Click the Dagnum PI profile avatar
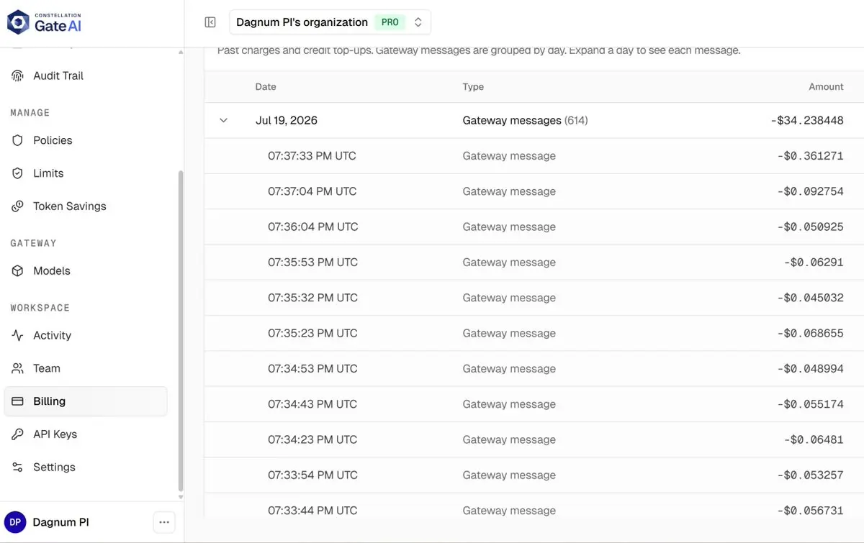Image resolution: width=864 pixels, height=543 pixels. tap(16, 522)
